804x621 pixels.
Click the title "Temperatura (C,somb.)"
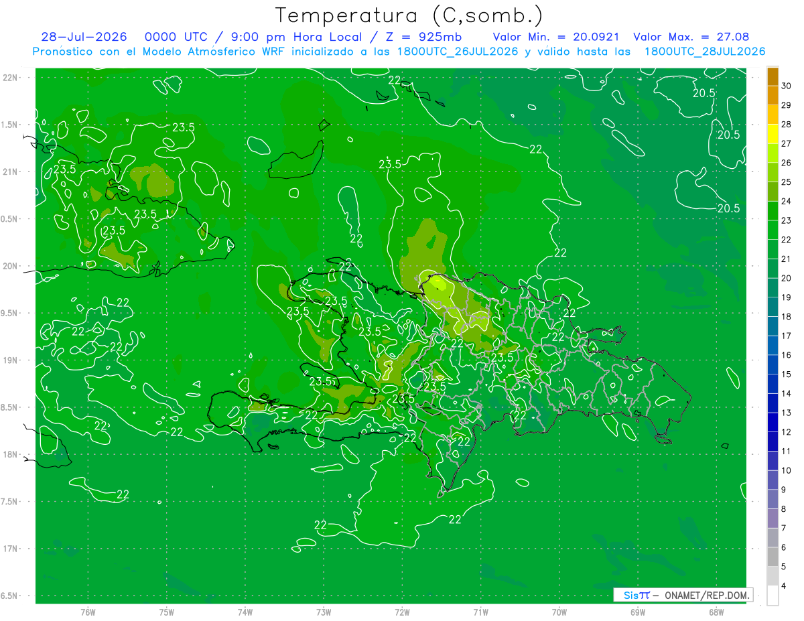point(409,15)
